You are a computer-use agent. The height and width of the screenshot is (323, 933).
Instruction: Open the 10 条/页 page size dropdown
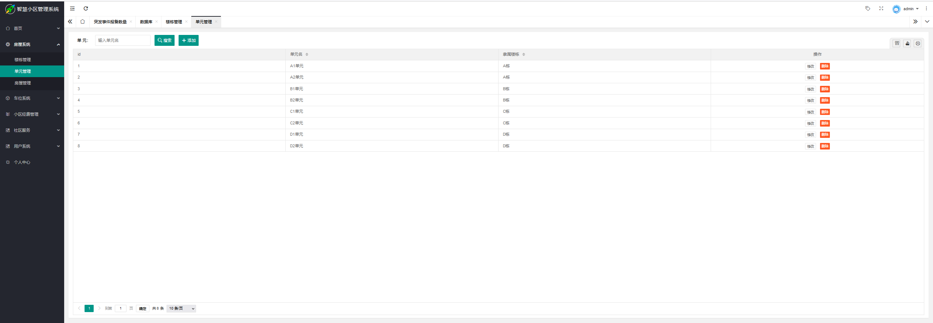(181, 308)
